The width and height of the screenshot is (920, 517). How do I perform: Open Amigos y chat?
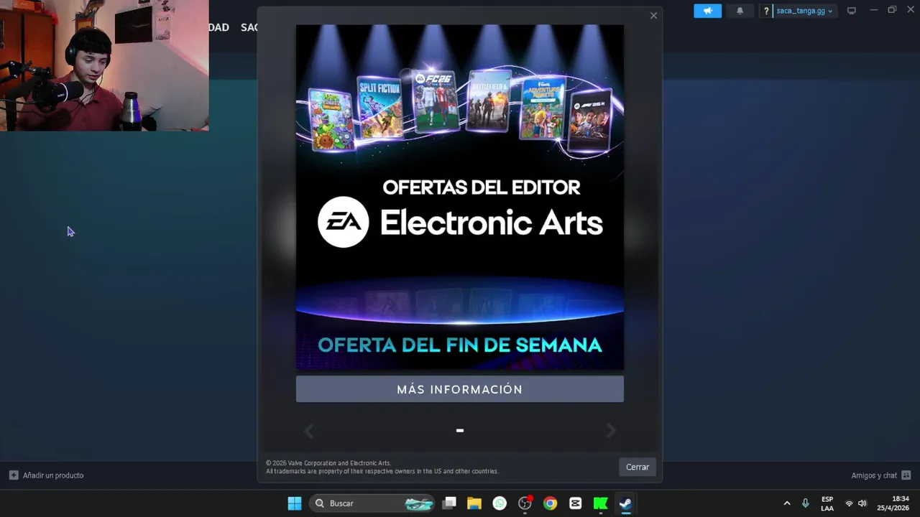tap(874, 475)
